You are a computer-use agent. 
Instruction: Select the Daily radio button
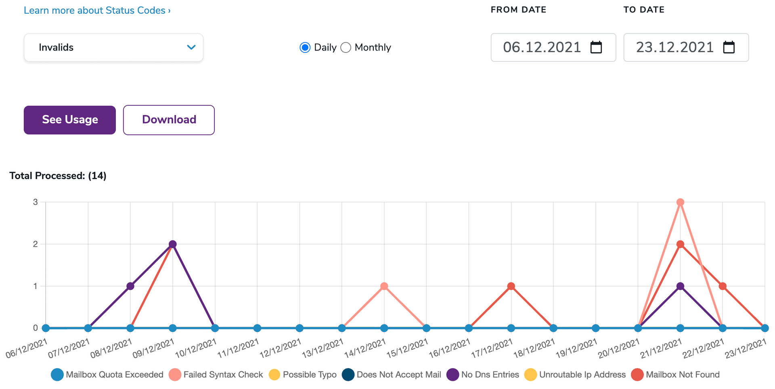(305, 48)
